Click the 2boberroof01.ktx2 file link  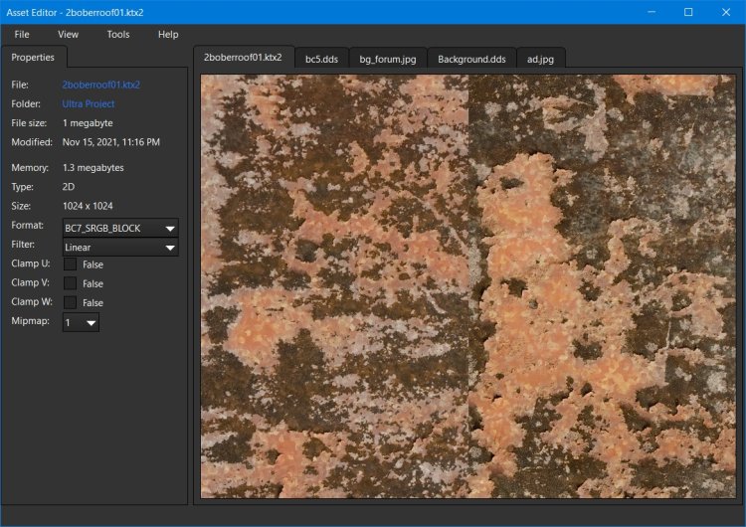point(100,85)
